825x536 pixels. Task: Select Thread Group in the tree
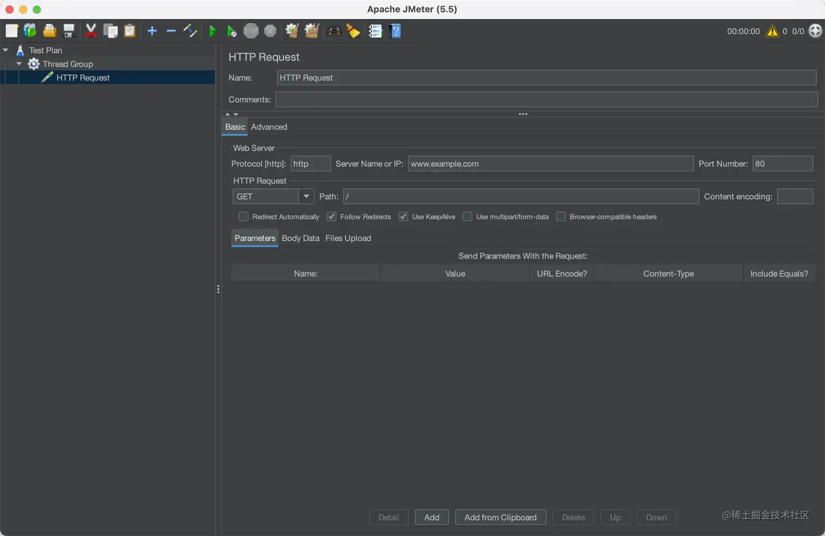pos(68,64)
